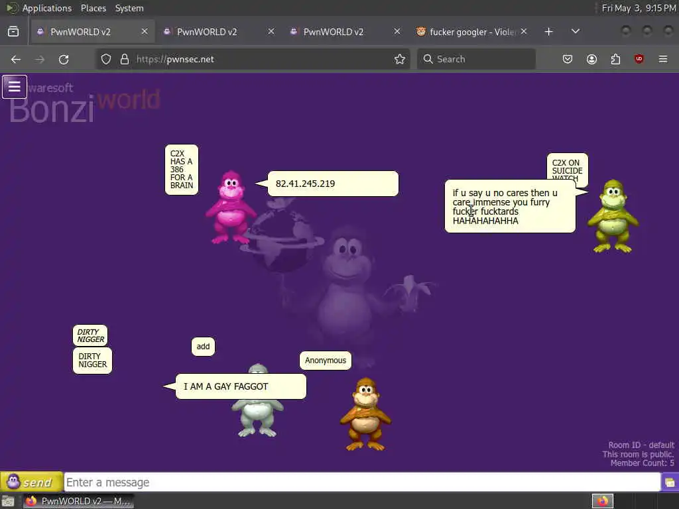Close the fucker googler tab
The height and width of the screenshot is (509, 679).
(x=524, y=32)
